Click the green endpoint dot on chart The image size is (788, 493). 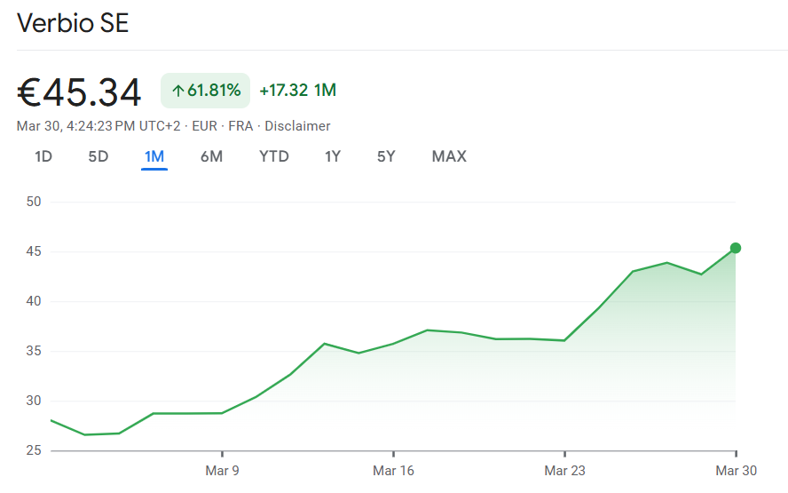tap(736, 248)
